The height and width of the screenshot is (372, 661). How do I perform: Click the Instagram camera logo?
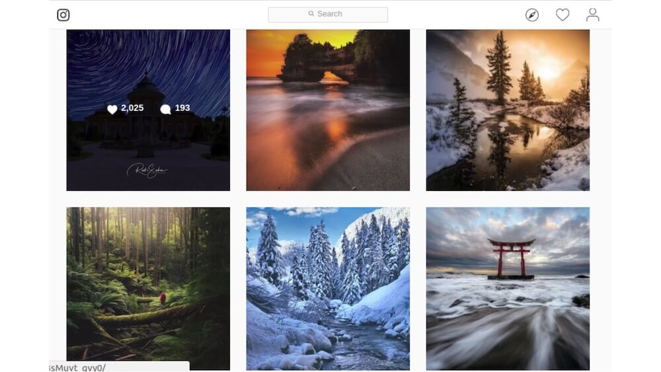[63, 15]
